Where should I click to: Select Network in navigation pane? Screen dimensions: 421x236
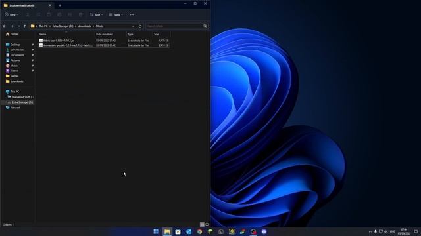pyautogui.click(x=15, y=108)
